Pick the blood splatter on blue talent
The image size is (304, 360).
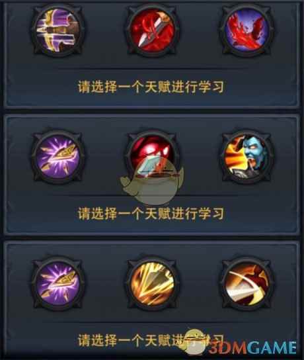[247, 30]
